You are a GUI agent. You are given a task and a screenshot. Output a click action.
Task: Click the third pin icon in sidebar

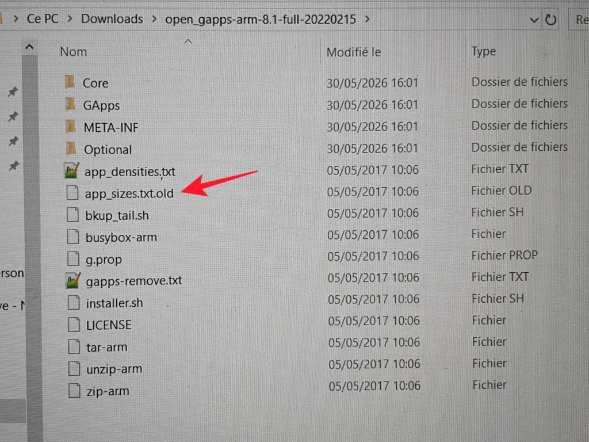(14, 141)
